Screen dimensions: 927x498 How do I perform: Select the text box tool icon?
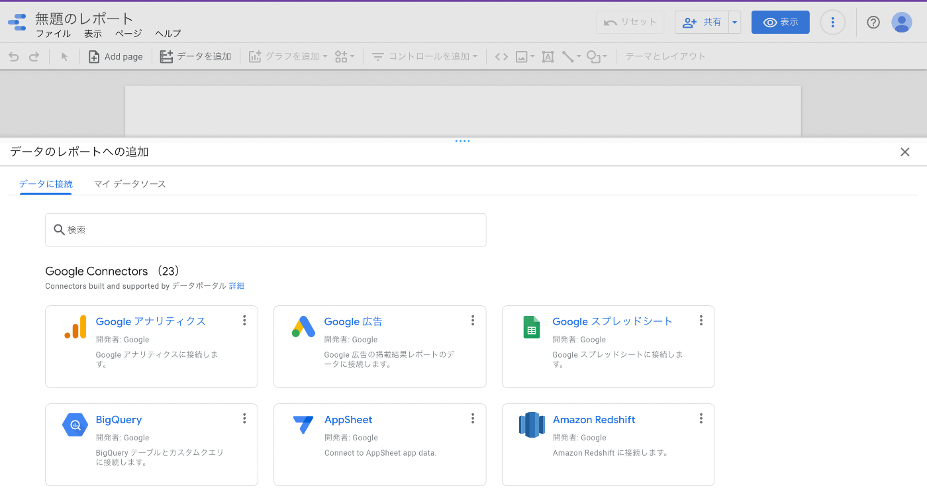click(548, 57)
